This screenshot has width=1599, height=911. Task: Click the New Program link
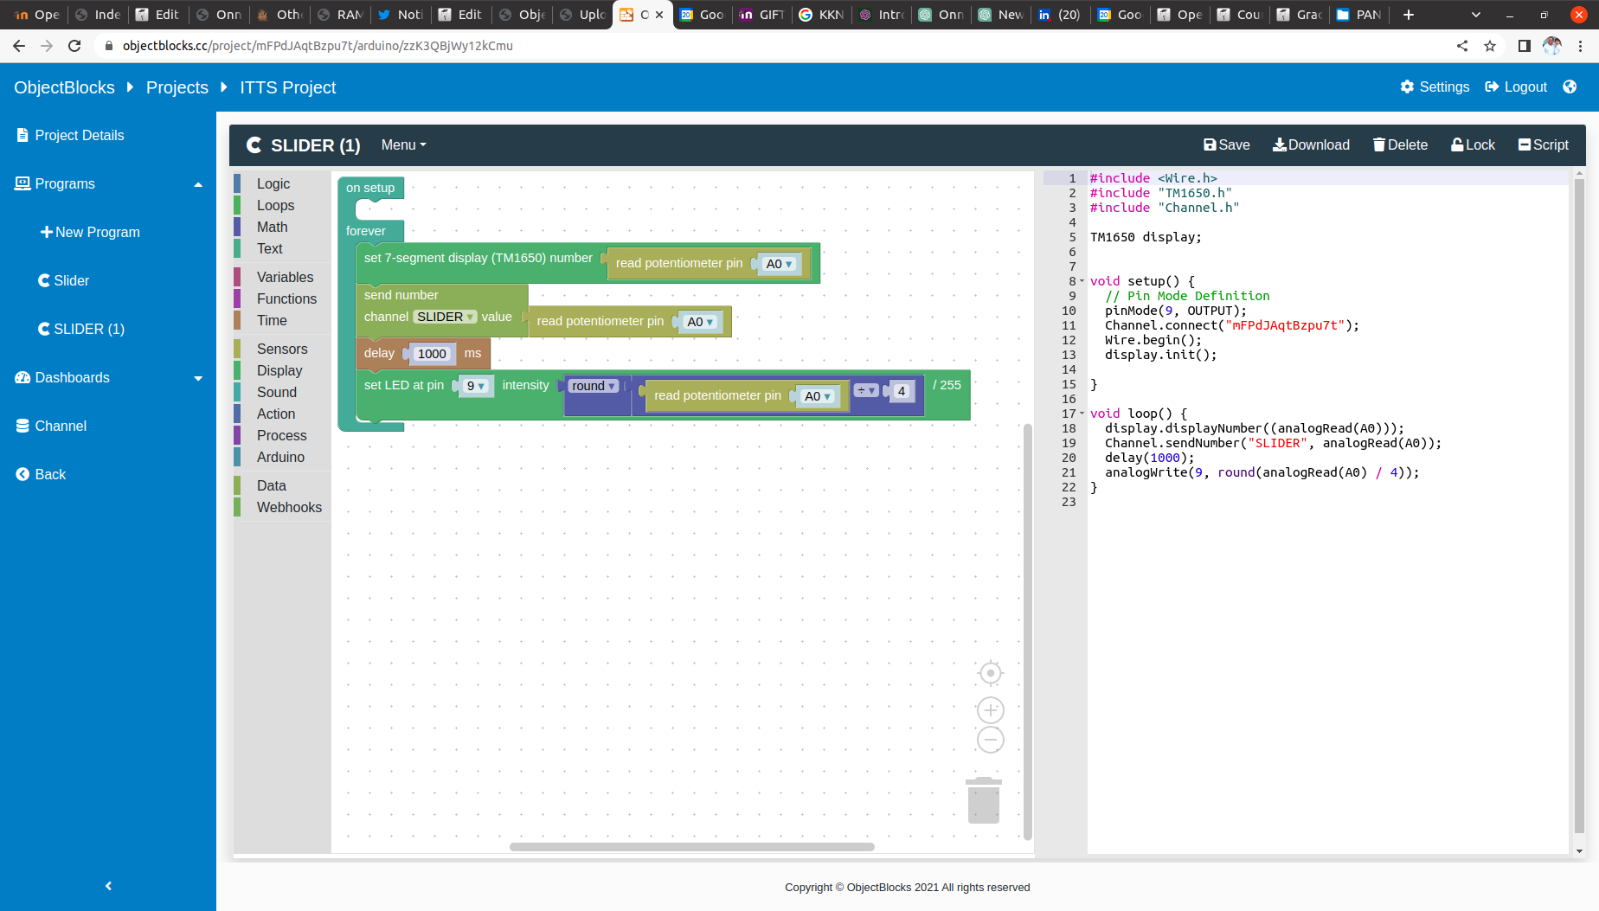[x=90, y=232]
